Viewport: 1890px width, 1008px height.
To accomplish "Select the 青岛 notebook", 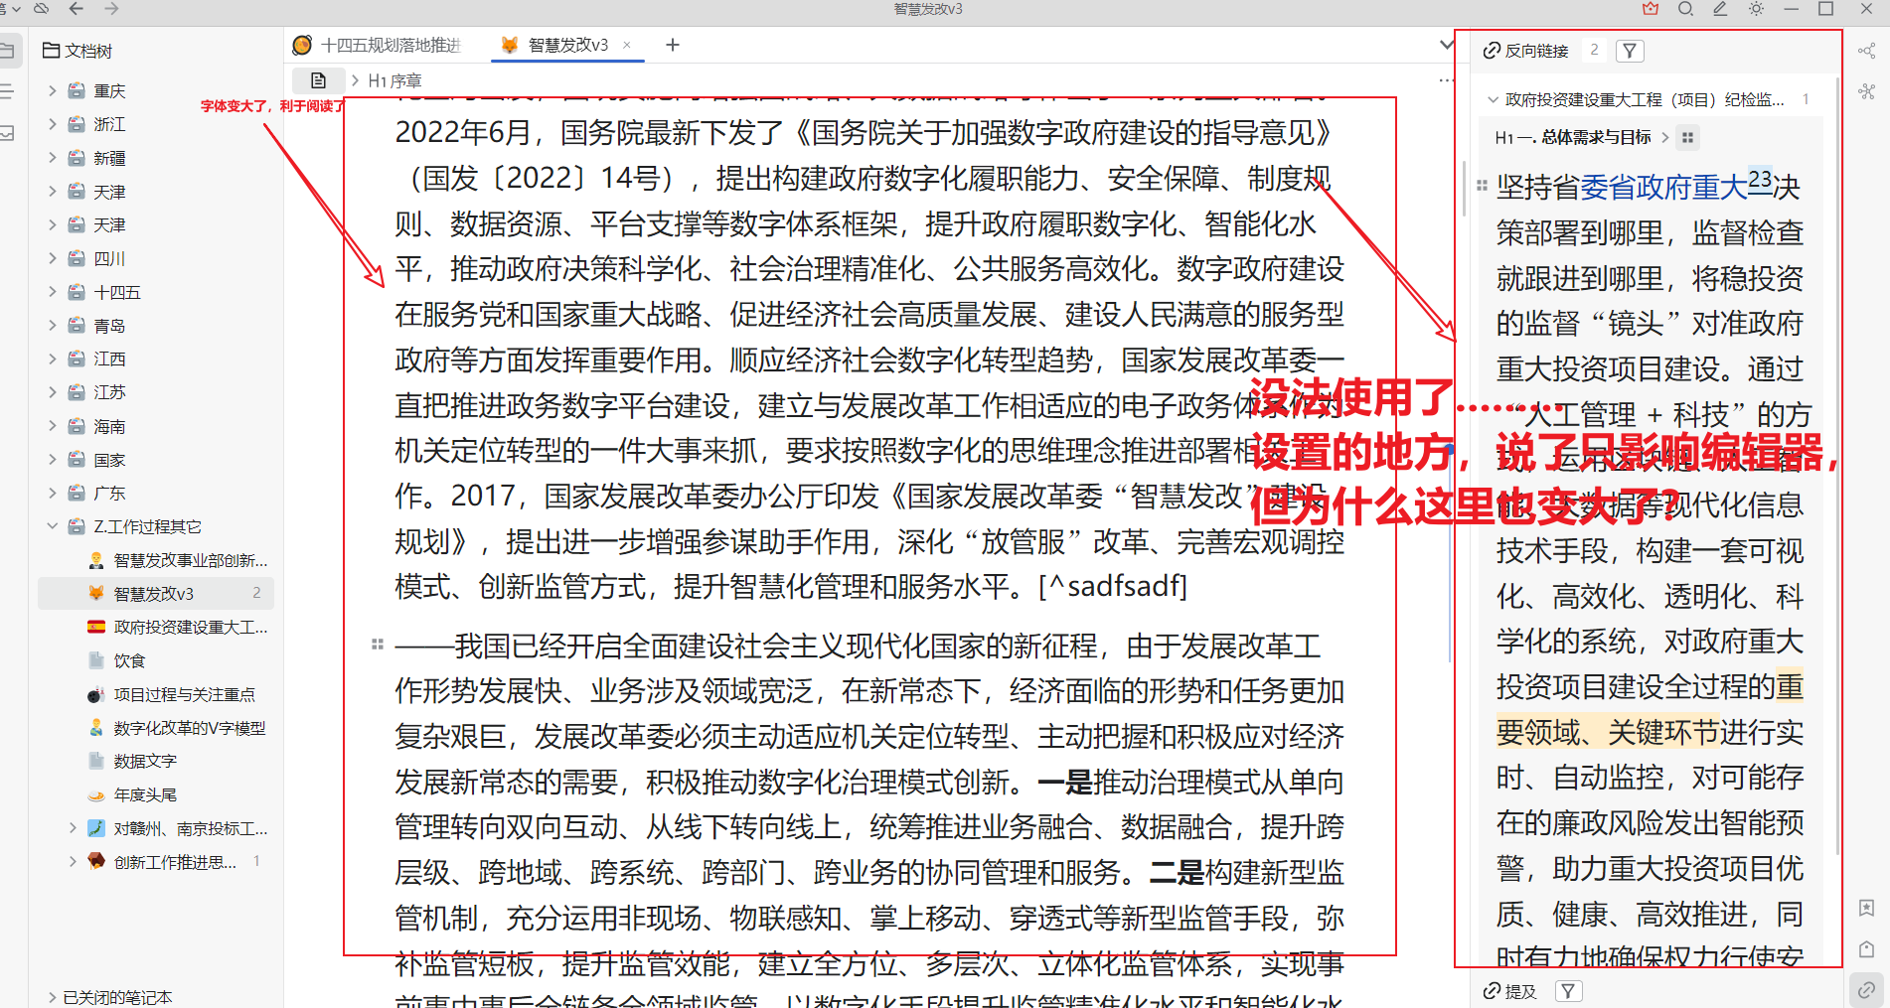I will tap(109, 326).
